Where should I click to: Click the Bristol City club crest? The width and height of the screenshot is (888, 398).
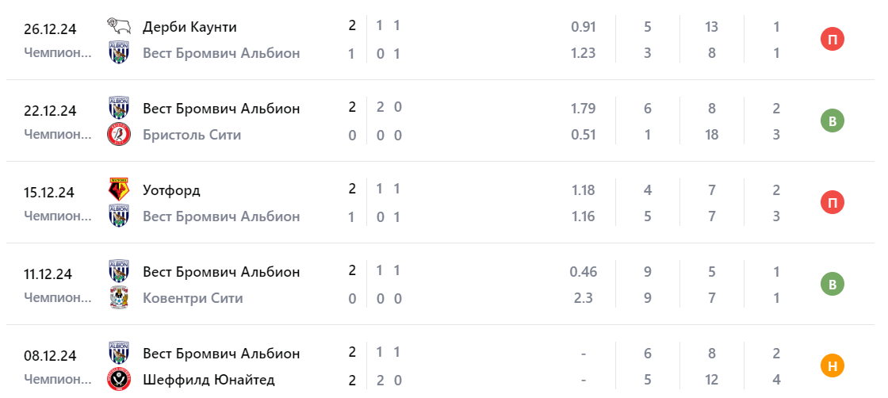click(119, 135)
